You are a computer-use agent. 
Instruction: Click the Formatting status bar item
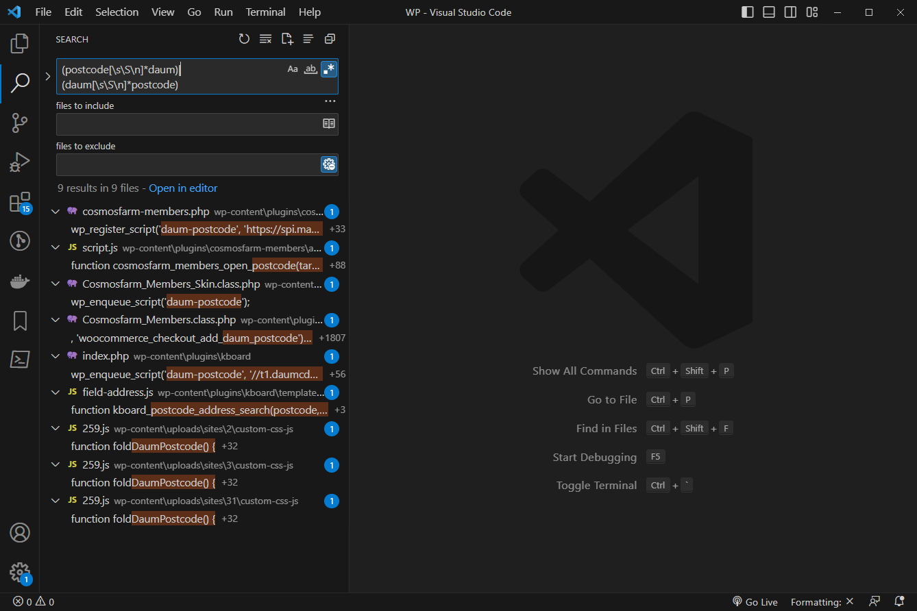click(x=822, y=602)
